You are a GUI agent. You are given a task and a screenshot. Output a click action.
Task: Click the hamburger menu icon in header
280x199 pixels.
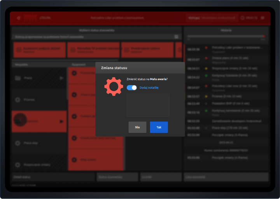point(262,18)
